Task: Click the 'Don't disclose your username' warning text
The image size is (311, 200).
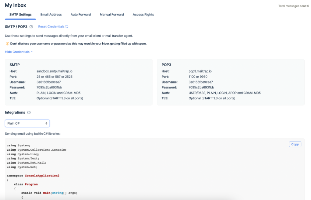Action: tap(78, 44)
